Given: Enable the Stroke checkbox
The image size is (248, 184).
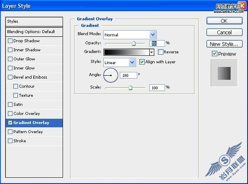Looking at the screenshot, I should [x=10, y=141].
